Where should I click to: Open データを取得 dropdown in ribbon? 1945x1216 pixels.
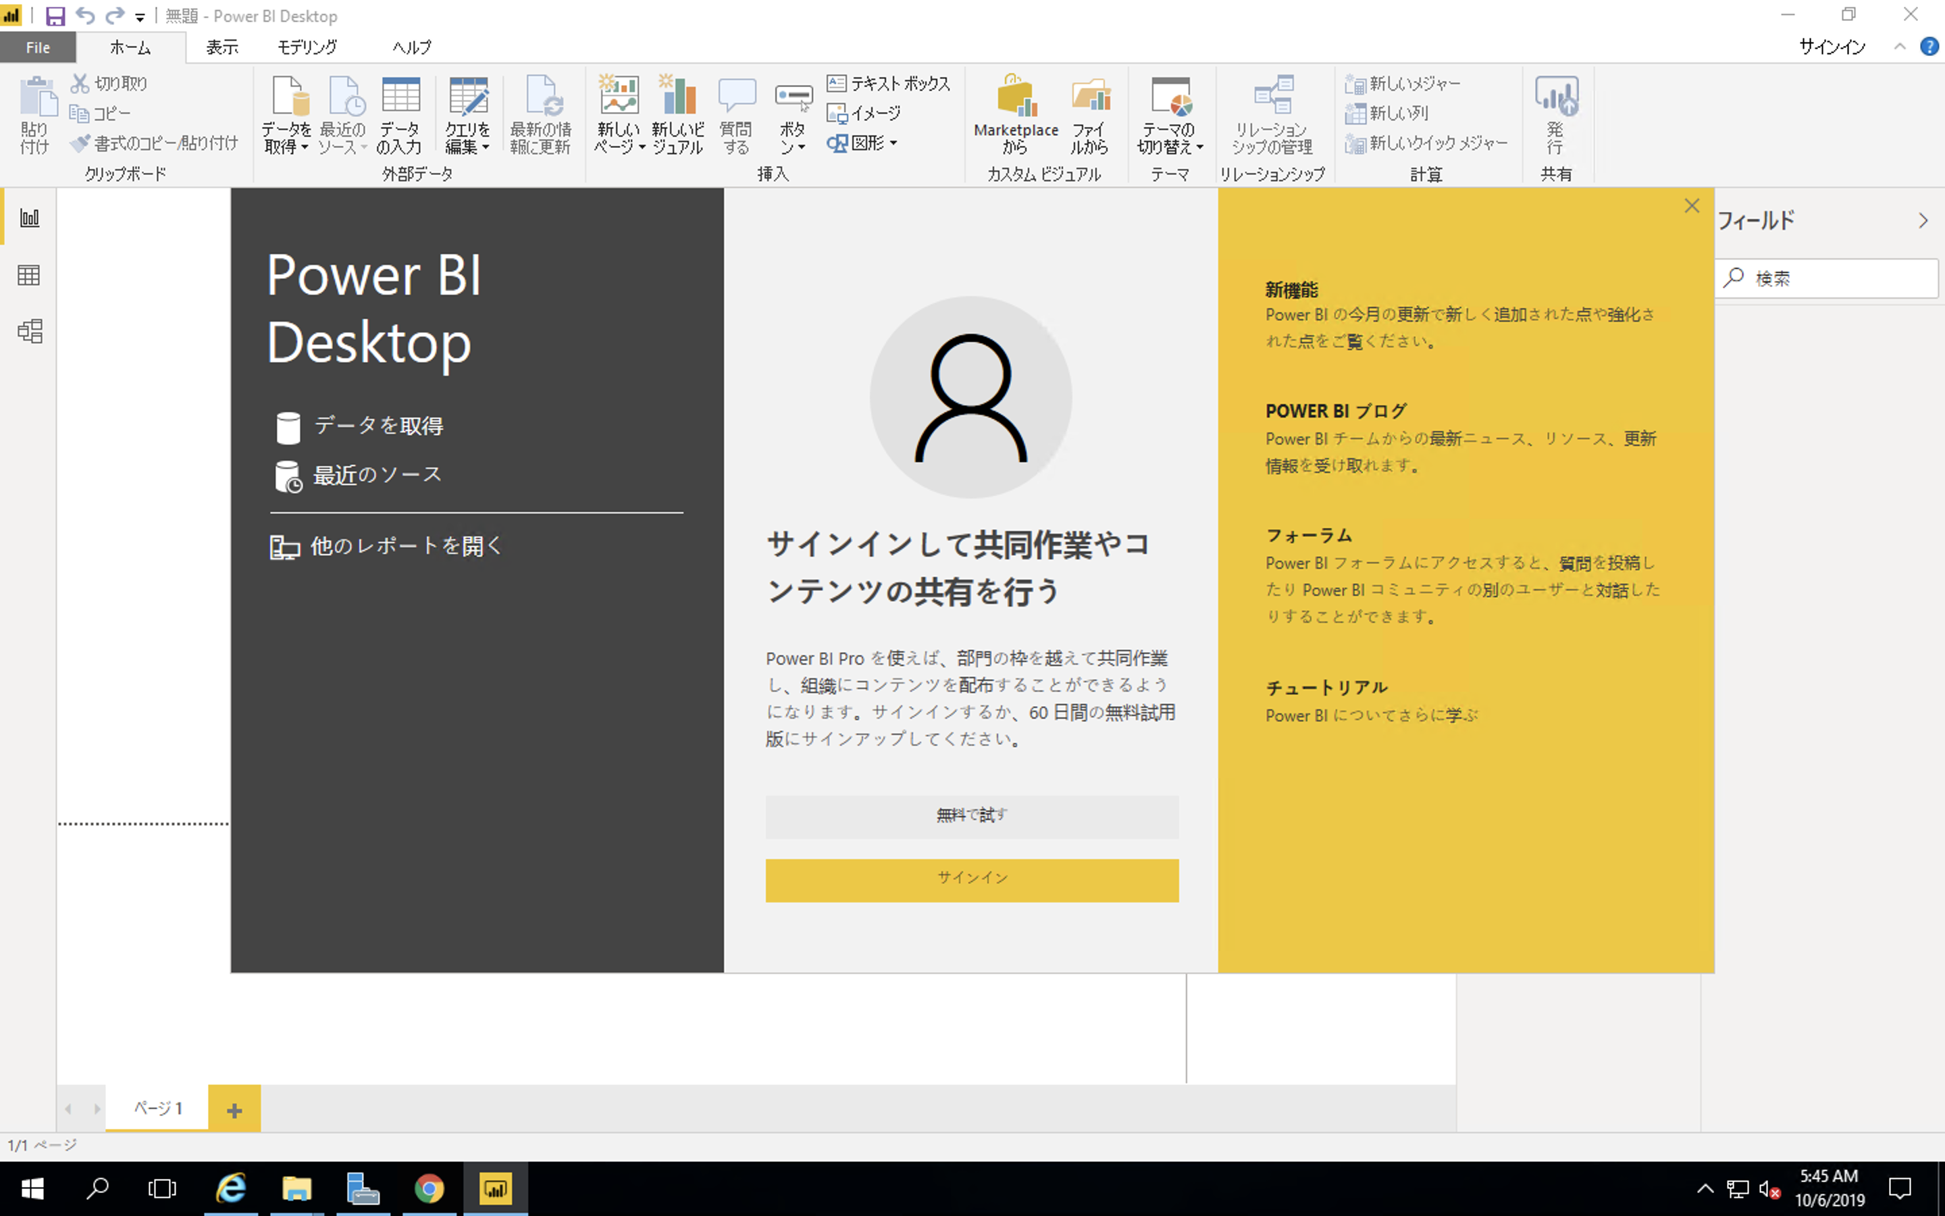(x=287, y=114)
